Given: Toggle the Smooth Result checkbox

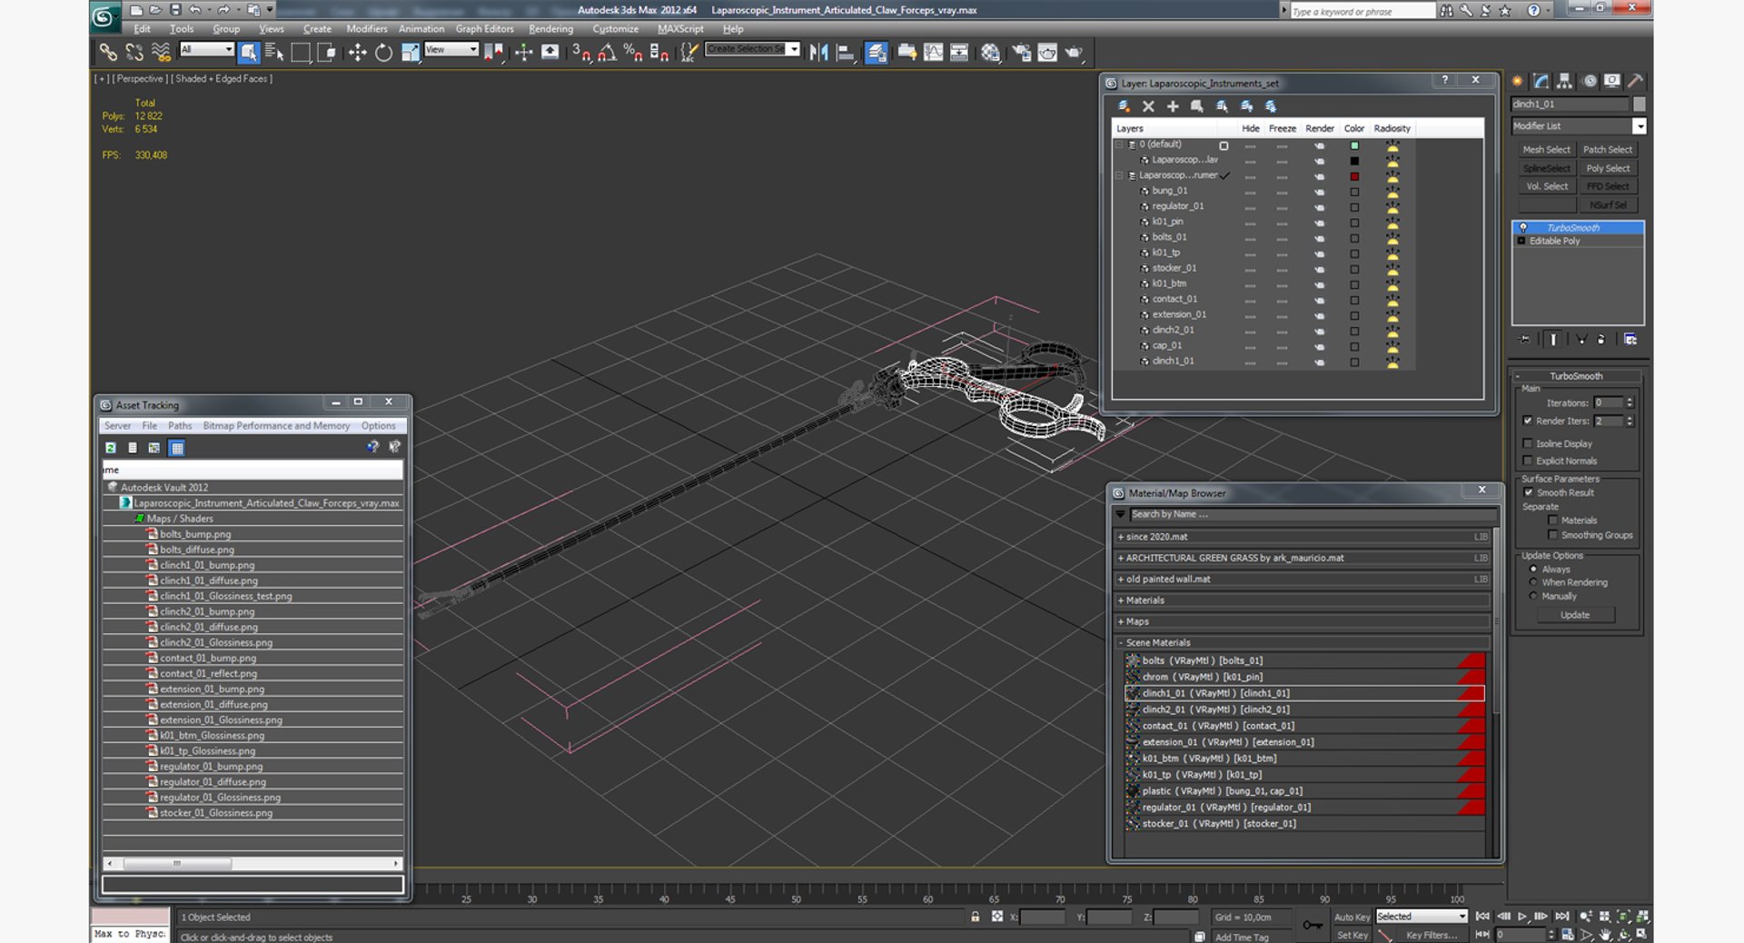Looking at the screenshot, I should tap(1528, 492).
